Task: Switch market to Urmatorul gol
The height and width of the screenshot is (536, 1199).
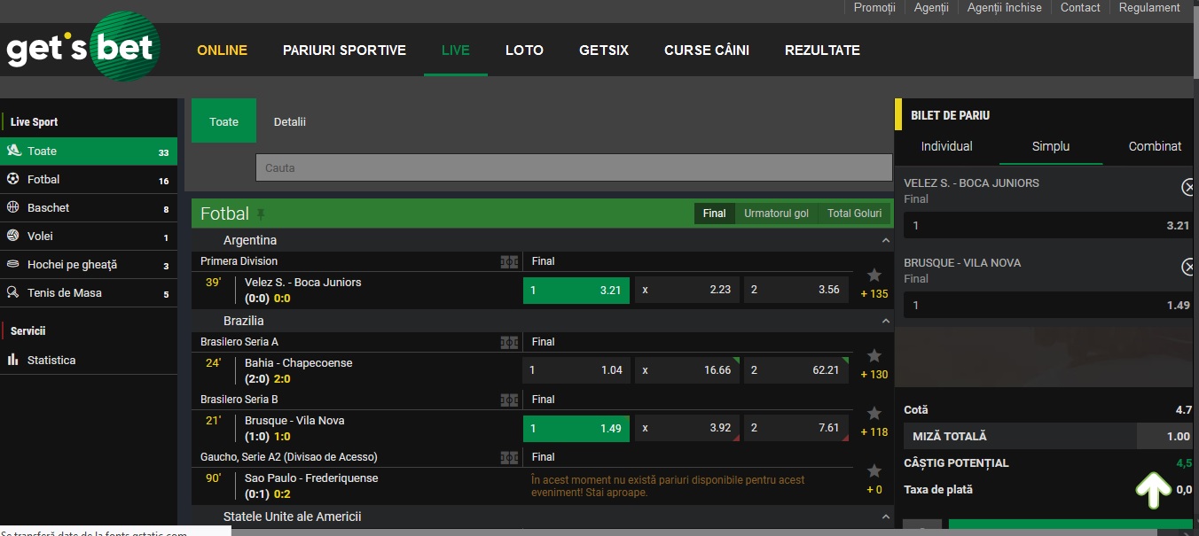Action: 776,214
